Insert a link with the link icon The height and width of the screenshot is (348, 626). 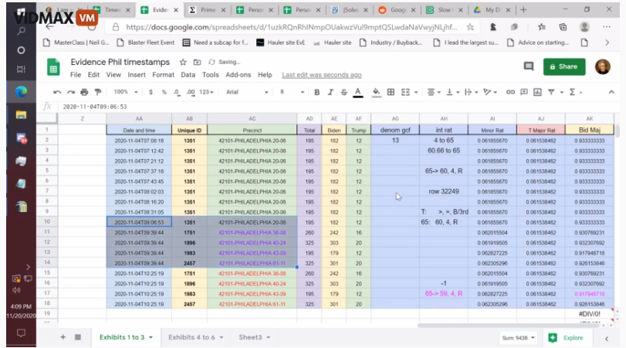[x=510, y=92]
